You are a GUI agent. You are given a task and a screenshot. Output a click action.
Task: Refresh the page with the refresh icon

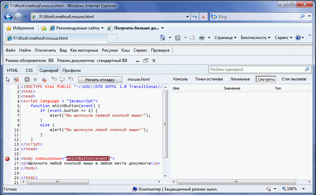point(195,17)
